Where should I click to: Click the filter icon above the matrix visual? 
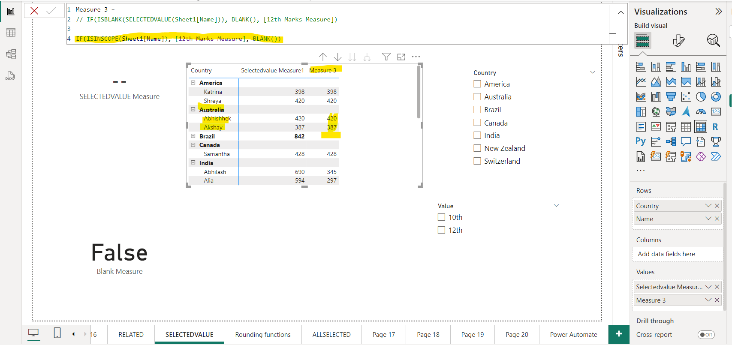pyautogui.click(x=386, y=57)
